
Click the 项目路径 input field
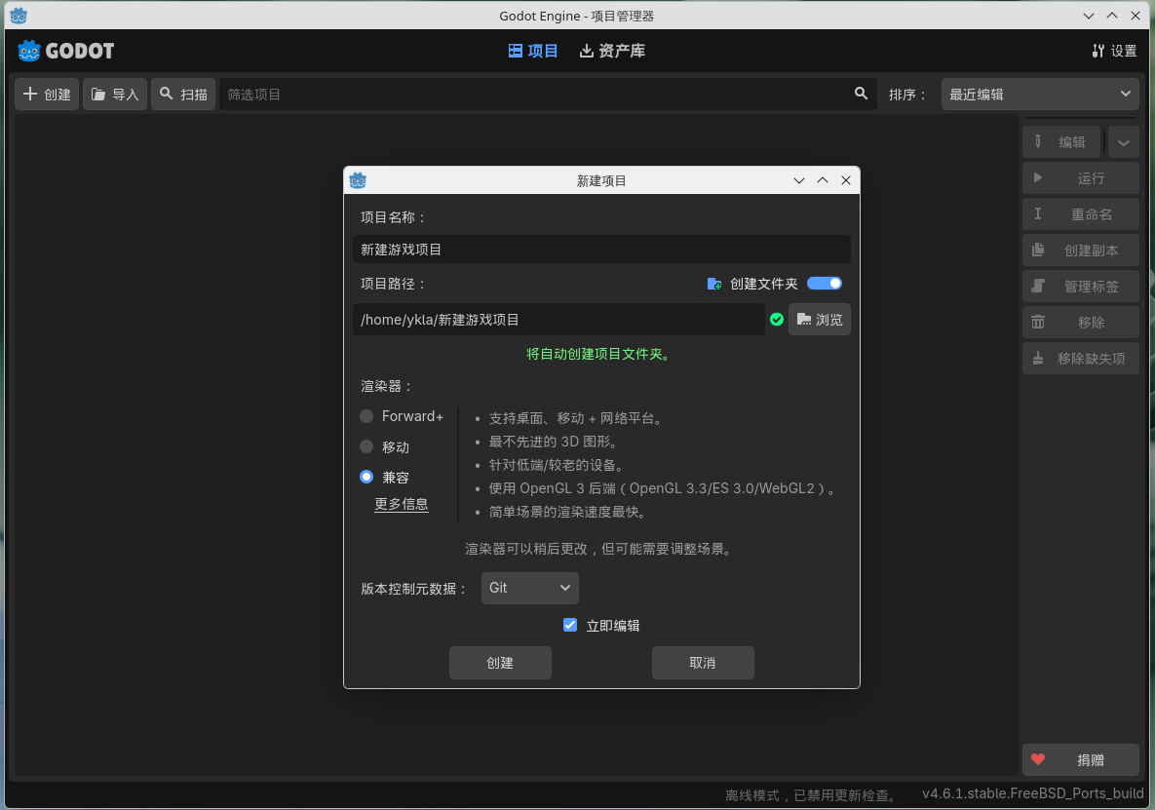pos(558,320)
